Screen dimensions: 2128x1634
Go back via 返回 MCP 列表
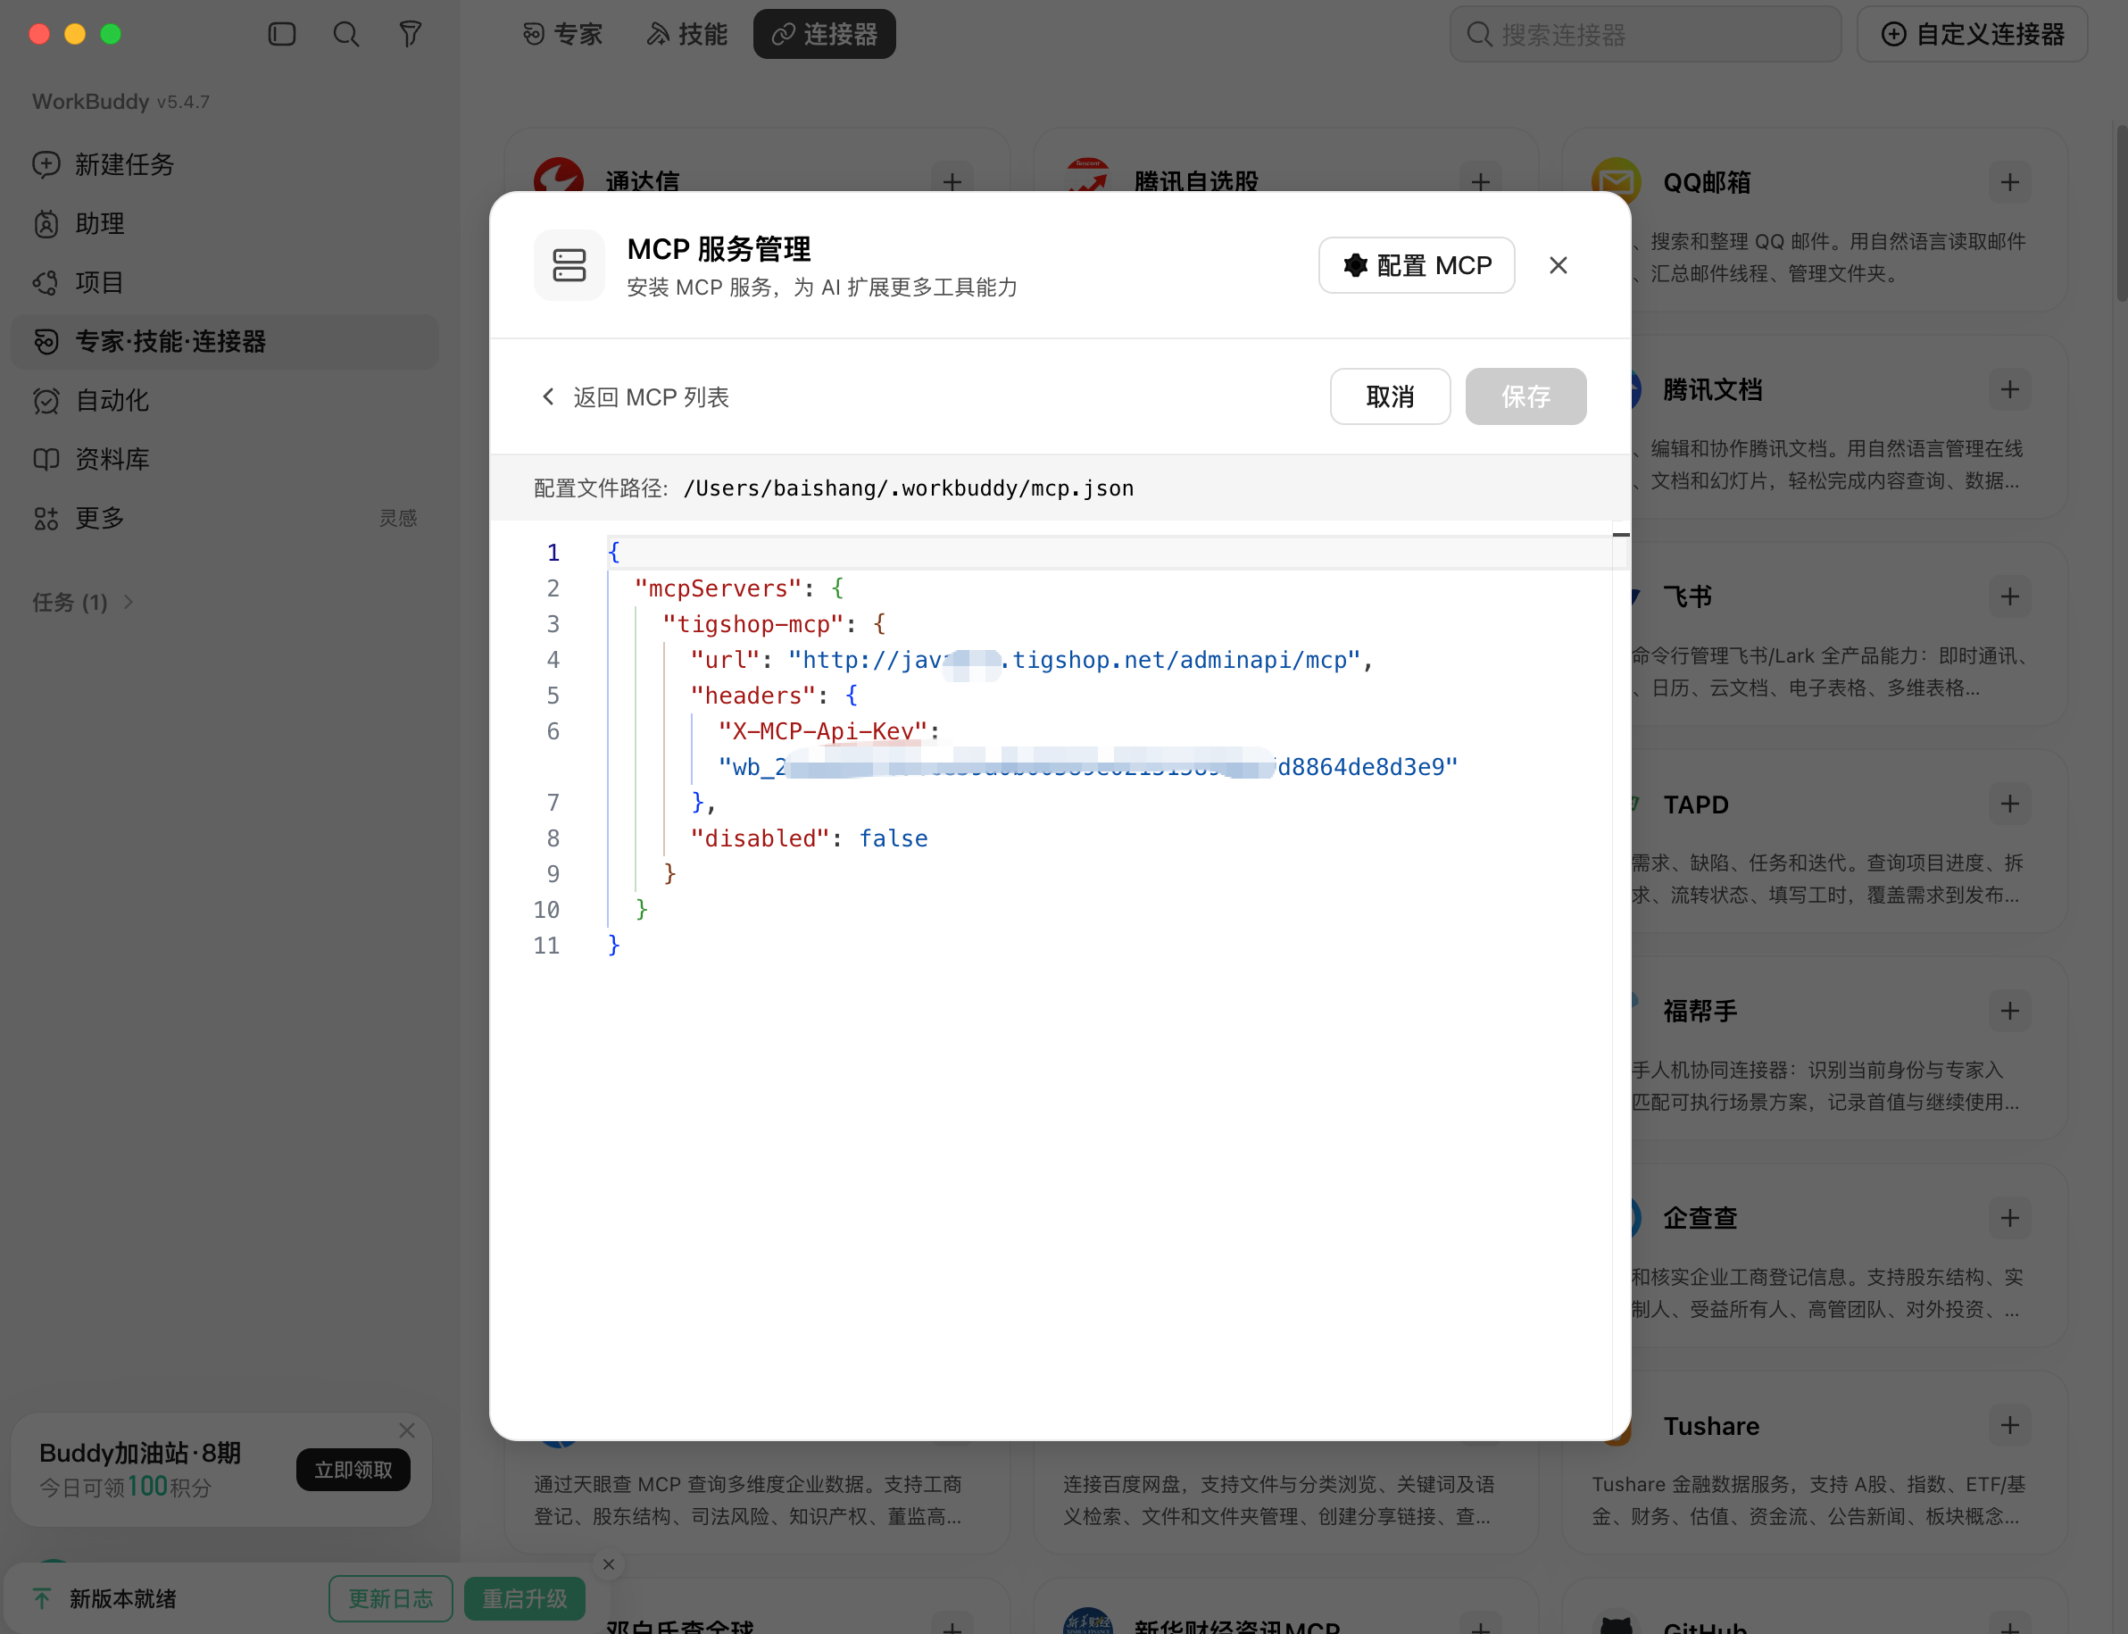click(x=635, y=396)
